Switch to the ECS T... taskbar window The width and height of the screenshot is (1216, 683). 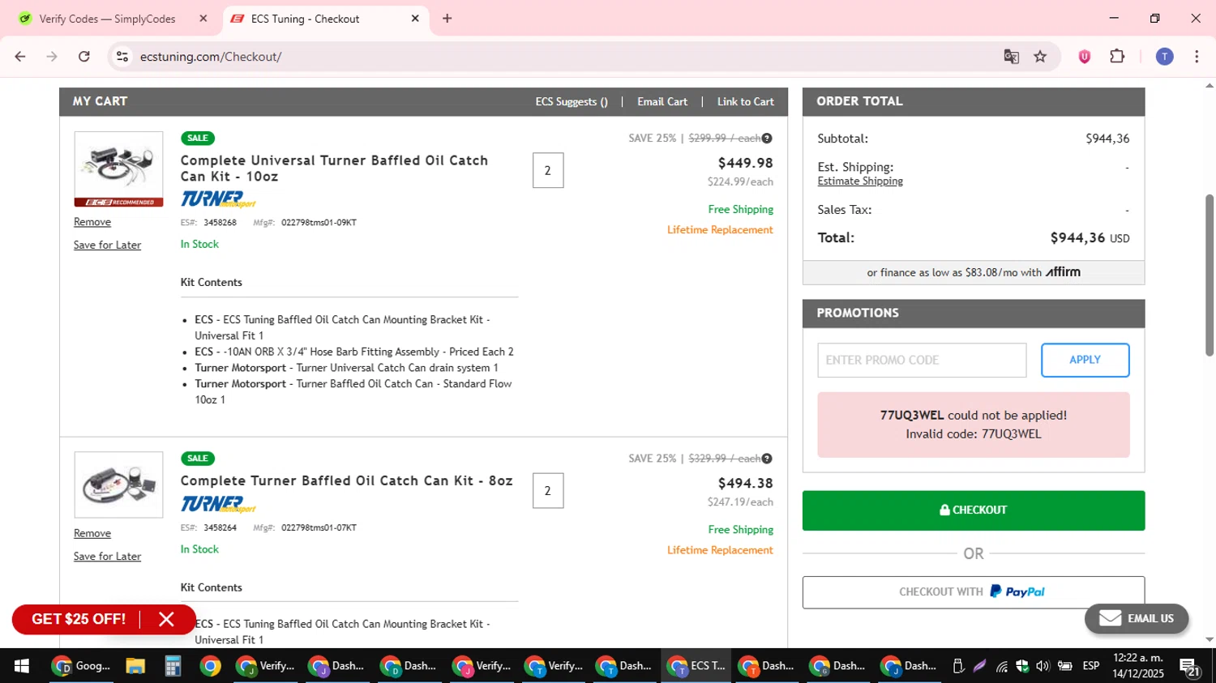point(696,666)
